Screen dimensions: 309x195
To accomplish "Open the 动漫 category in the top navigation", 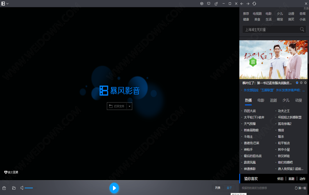I will tap(291, 14).
